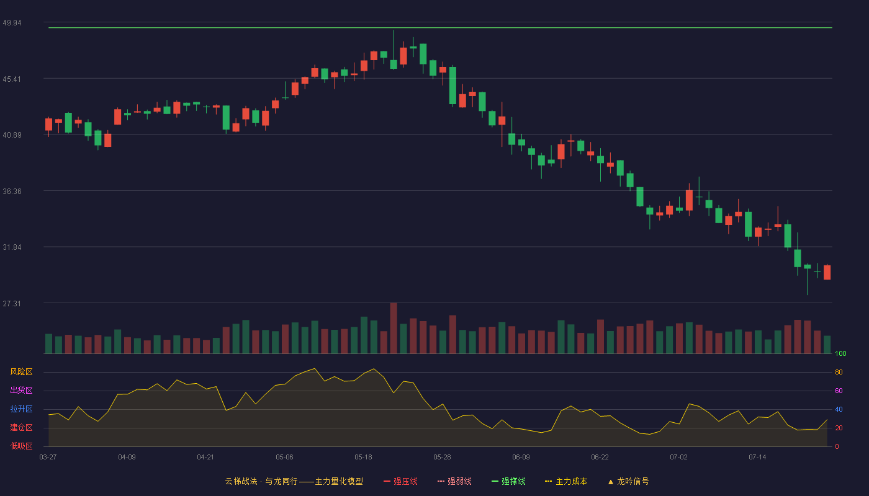Click the 低吸区 zone label
Screen dimensions: 869x496
tap(21, 446)
